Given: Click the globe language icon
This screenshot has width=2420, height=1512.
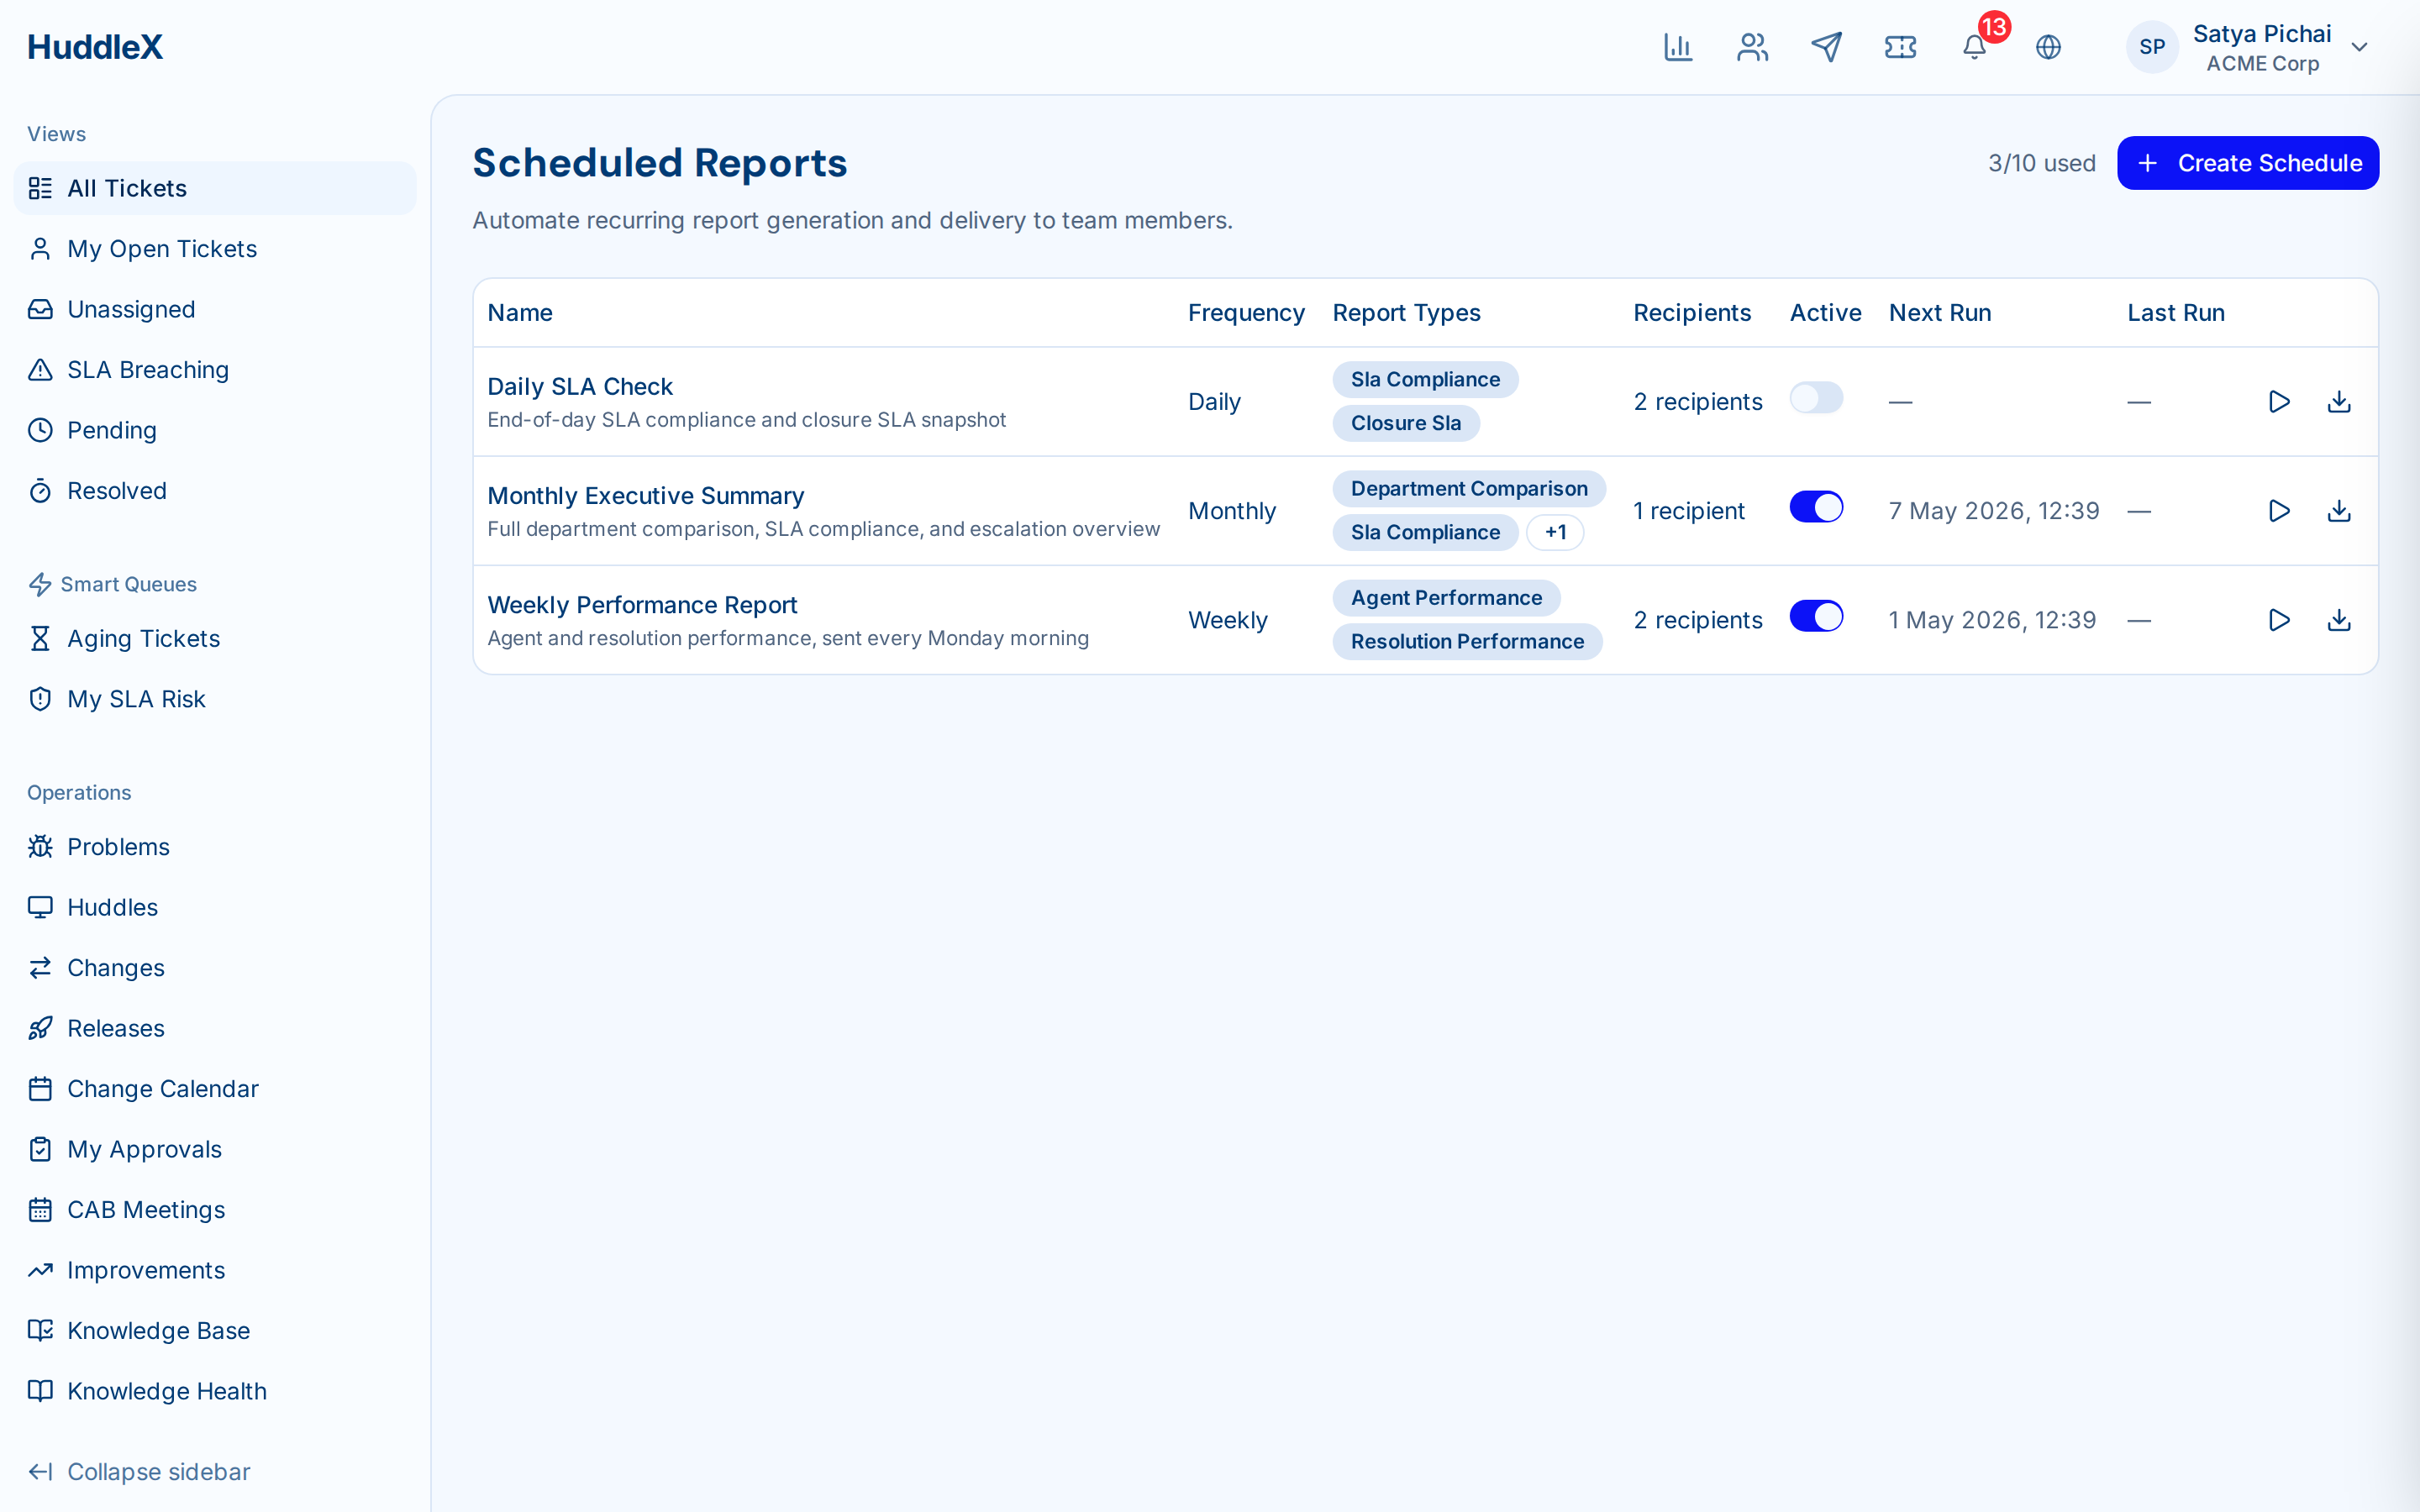Looking at the screenshot, I should pos(2048,47).
